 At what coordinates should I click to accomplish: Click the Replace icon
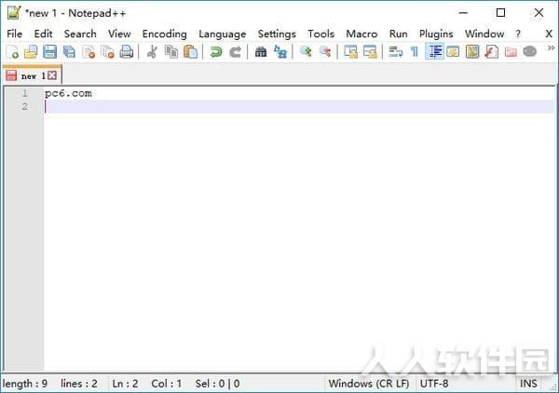coord(280,52)
